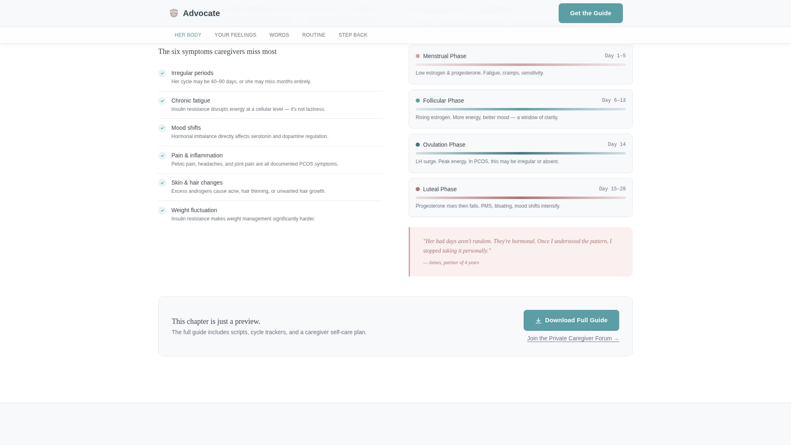Open the Her Body tab
This screenshot has height=445, width=791.
point(188,35)
